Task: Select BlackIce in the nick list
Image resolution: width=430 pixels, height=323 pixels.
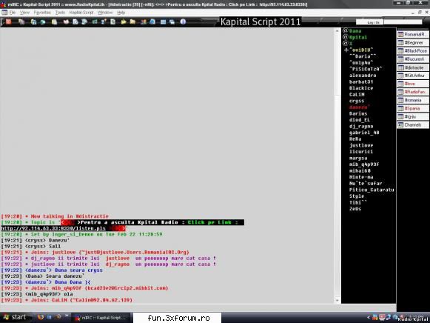Action: pyautogui.click(x=361, y=88)
